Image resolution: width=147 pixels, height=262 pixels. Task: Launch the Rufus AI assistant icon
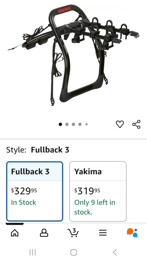point(132,233)
